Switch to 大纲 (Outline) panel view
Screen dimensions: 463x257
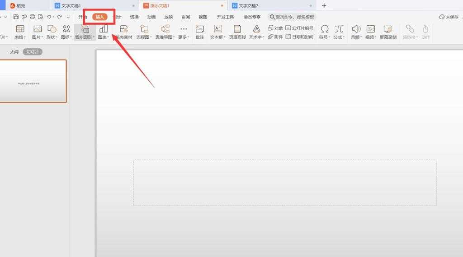[x=14, y=52]
